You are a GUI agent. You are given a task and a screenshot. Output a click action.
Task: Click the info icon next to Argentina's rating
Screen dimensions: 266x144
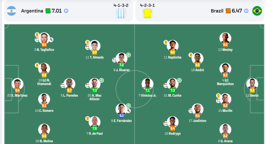[x=66, y=11]
